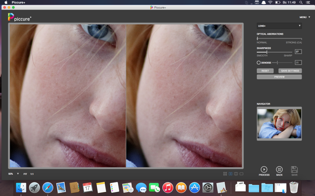
Task: Click the Sharpness slider track
Action: click(280, 52)
